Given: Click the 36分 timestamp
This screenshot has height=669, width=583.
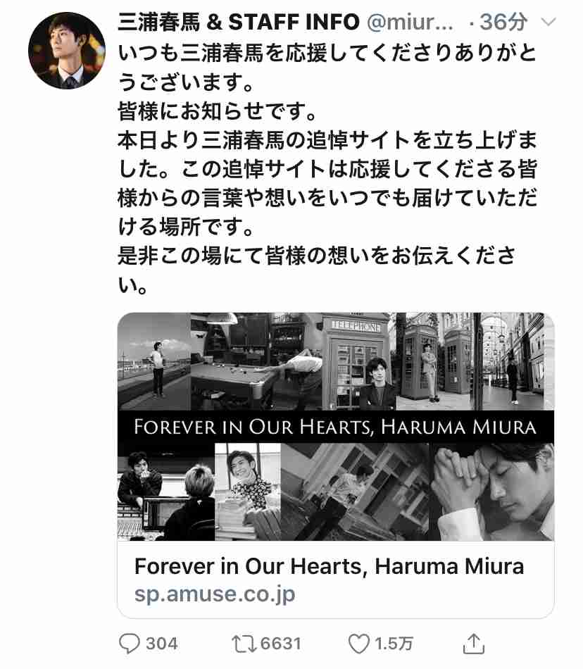Looking at the screenshot, I should pos(503,22).
